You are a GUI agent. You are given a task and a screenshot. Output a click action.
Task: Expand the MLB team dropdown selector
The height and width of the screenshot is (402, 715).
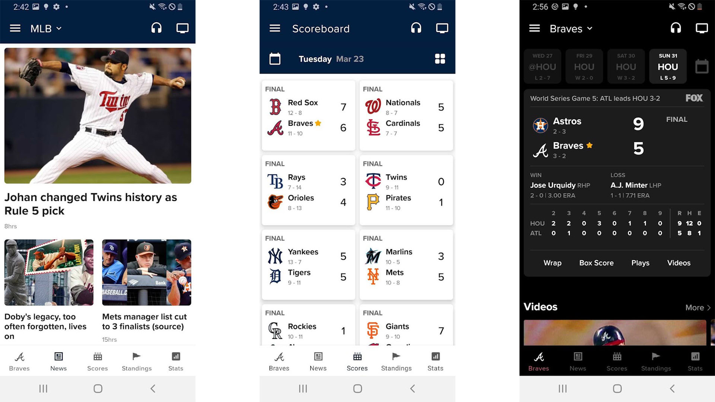(x=46, y=28)
